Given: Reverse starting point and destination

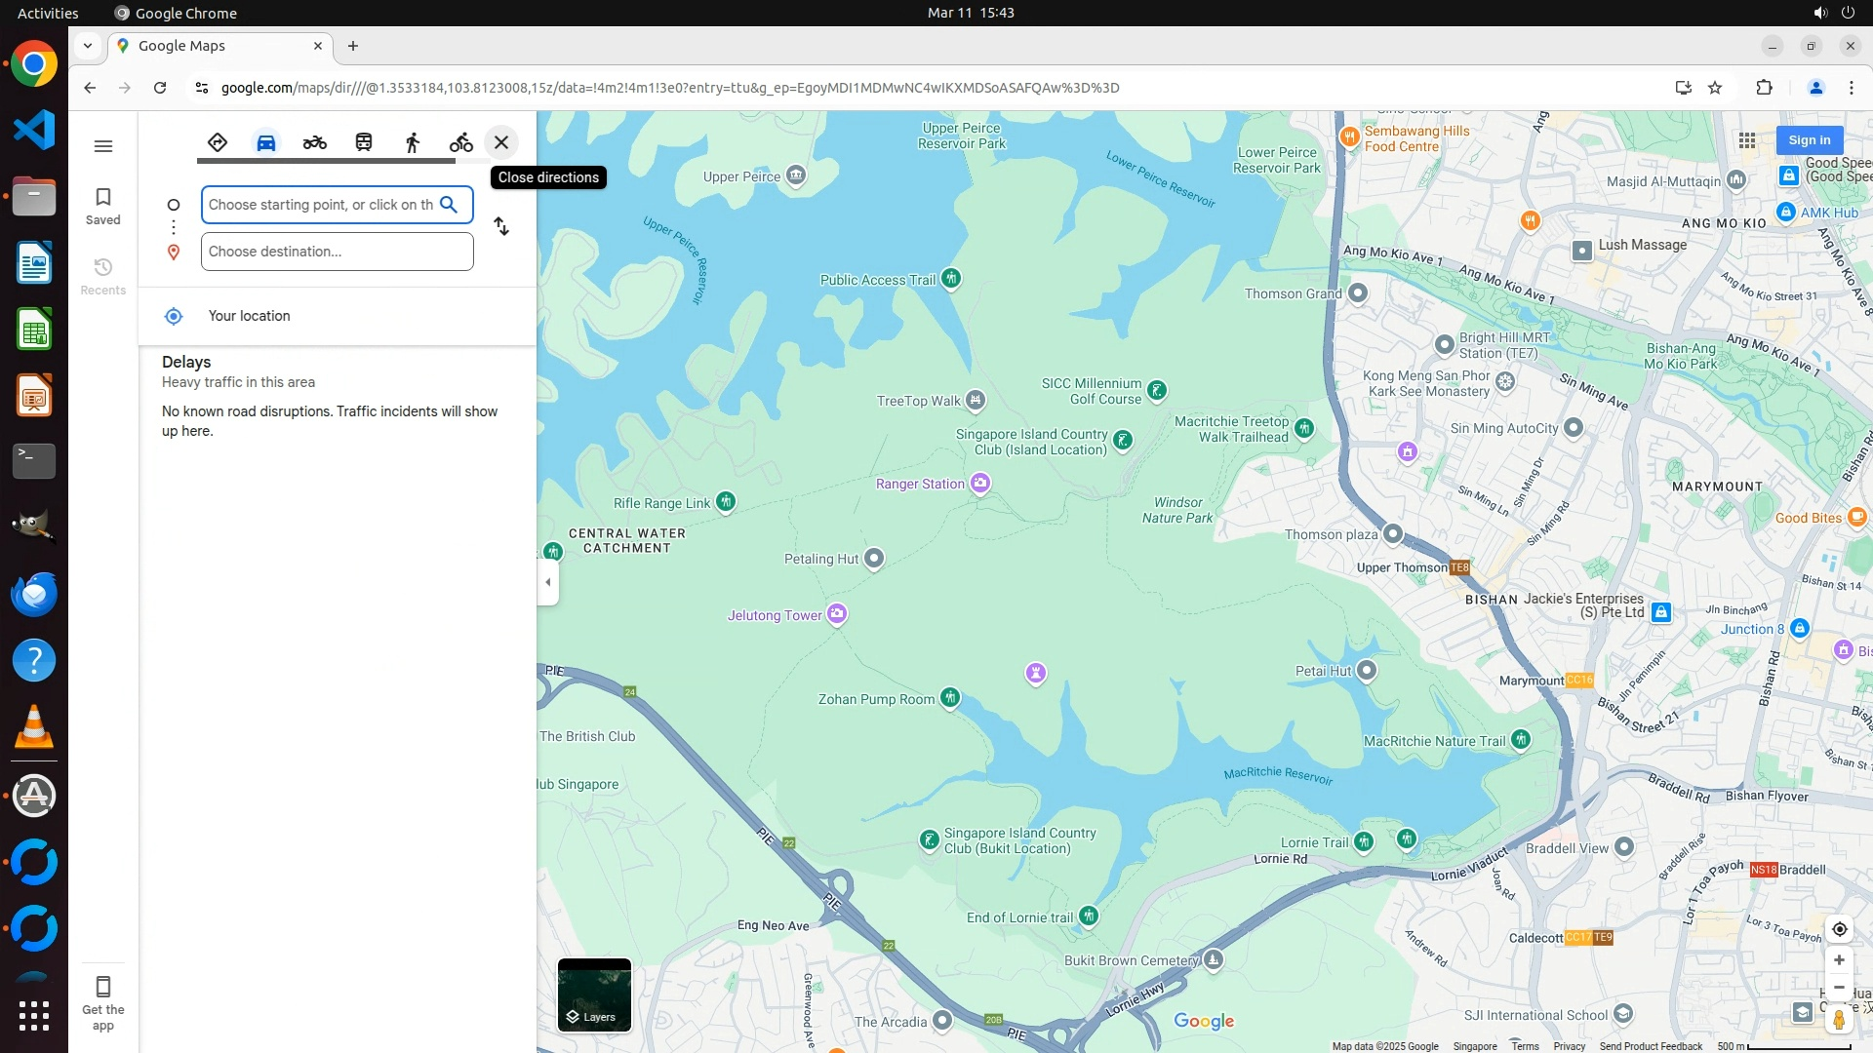Looking at the screenshot, I should click(x=501, y=226).
